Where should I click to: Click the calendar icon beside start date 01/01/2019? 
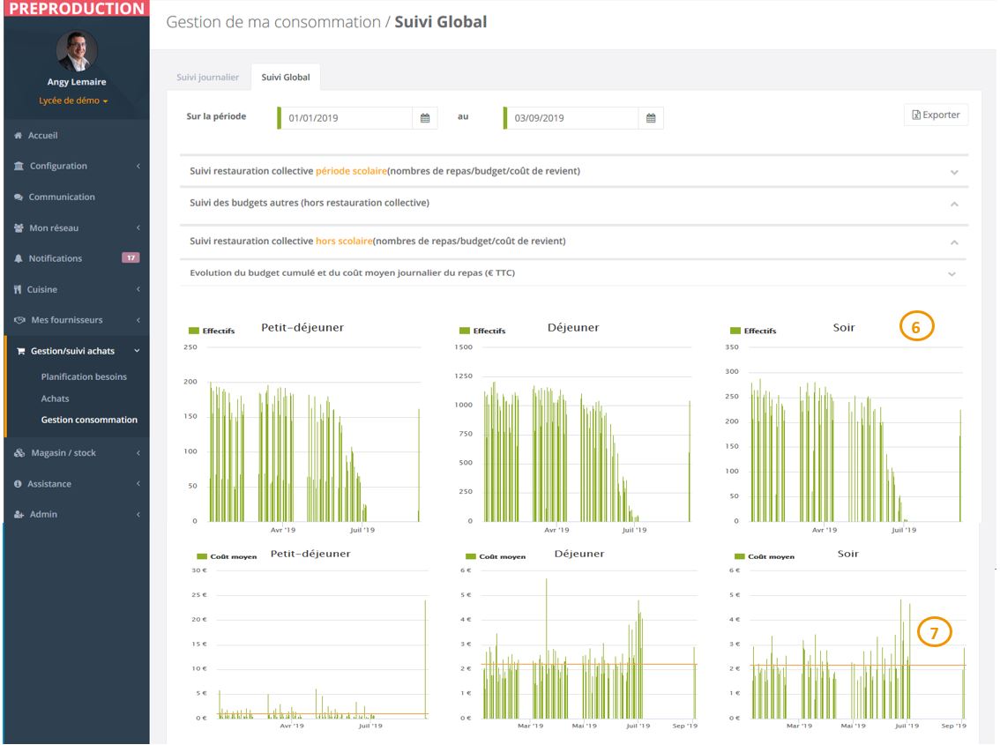click(x=424, y=118)
